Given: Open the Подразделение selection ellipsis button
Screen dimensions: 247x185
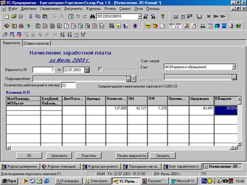Looking at the screenshot, I should tap(128, 78).
